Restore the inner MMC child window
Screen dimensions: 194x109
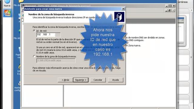coord(170,11)
